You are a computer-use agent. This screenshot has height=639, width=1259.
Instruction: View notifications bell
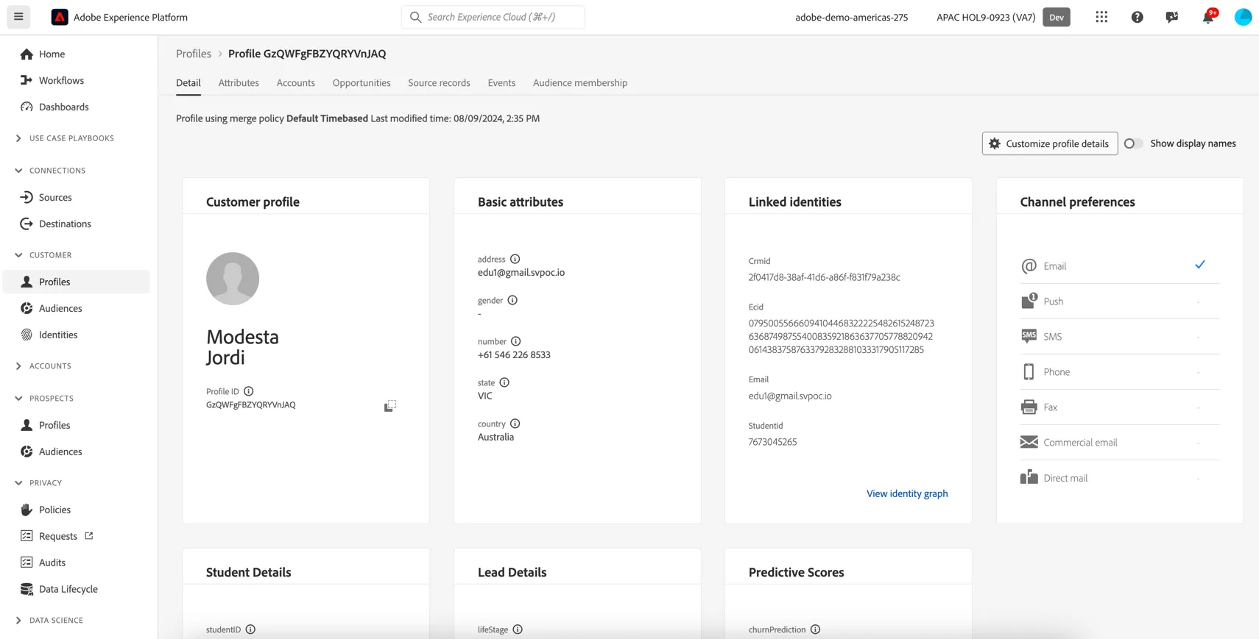pos(1208,17)
